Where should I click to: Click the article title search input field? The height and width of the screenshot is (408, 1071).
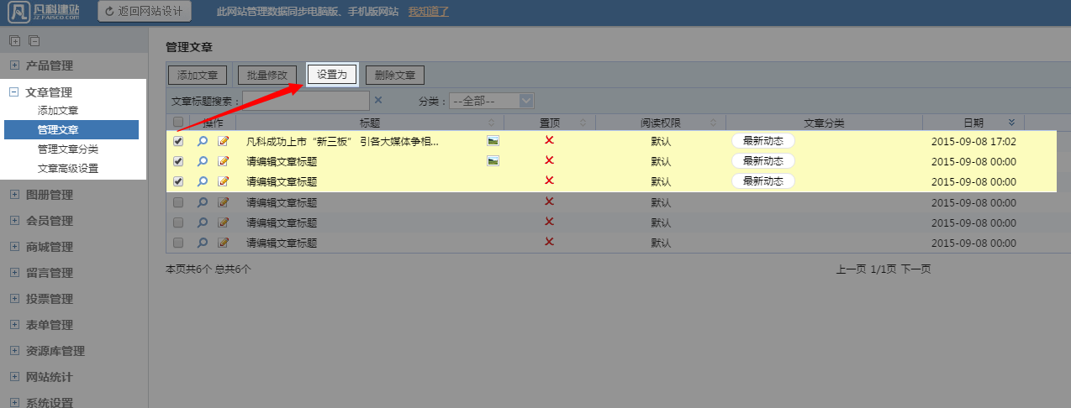tap(306, 101)
